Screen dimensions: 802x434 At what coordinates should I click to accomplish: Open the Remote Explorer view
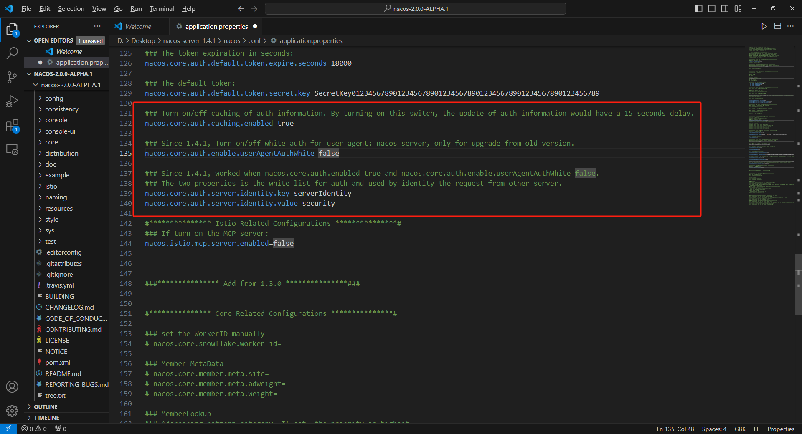[x=12, y=149]
